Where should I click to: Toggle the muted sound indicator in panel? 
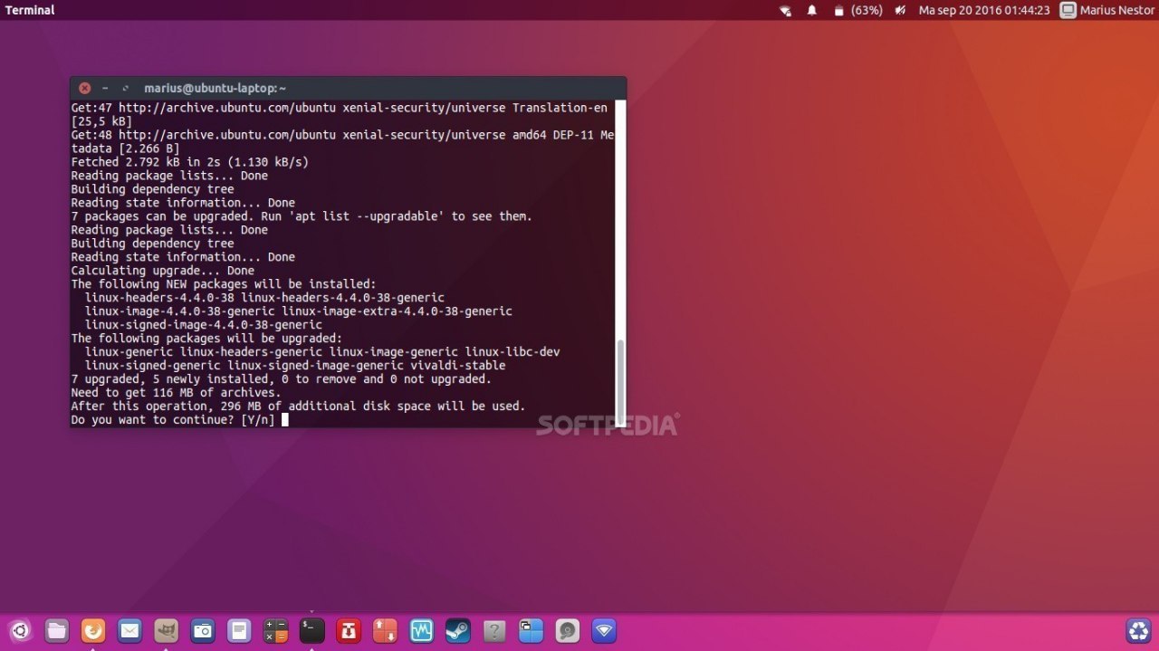click(901, 10)
